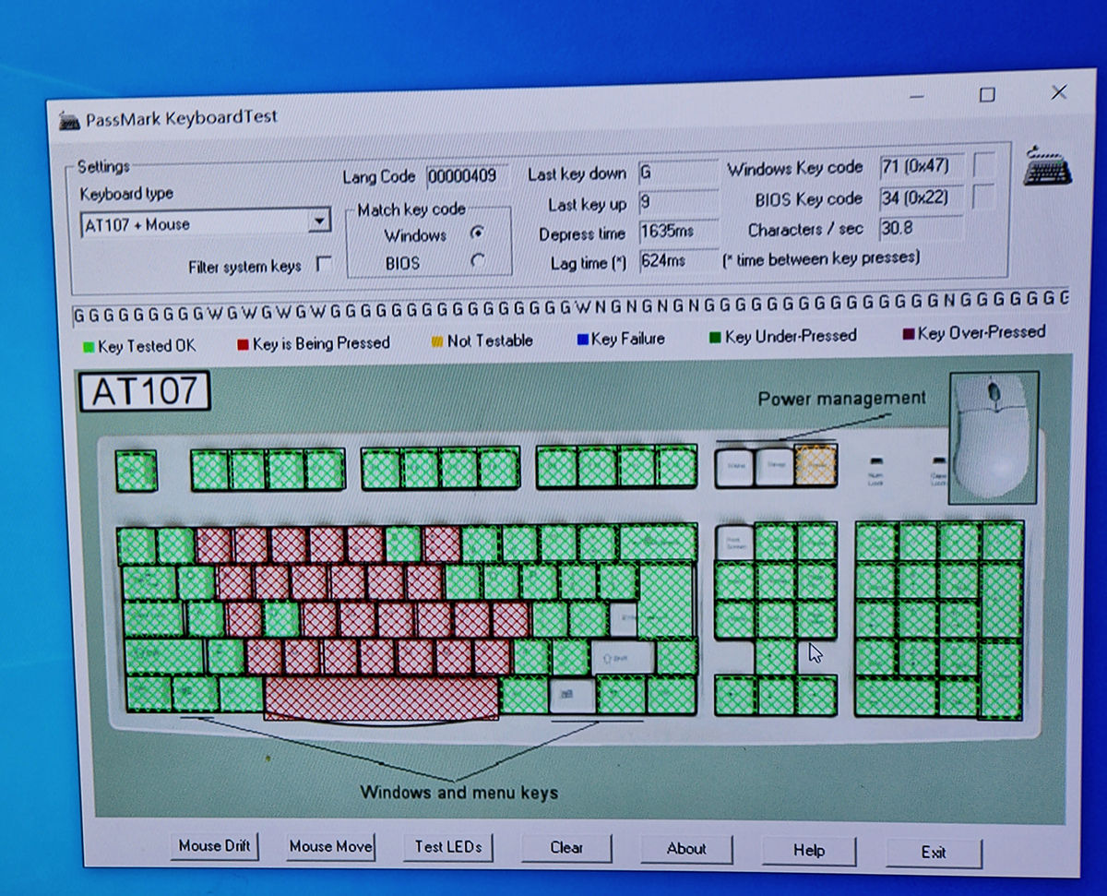Click the Num Lock LED indicator
Viewport: 1107px width, 896px height.
[x=875, y=460]
